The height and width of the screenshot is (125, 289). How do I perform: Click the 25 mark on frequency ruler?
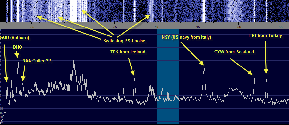coord(32,27)
